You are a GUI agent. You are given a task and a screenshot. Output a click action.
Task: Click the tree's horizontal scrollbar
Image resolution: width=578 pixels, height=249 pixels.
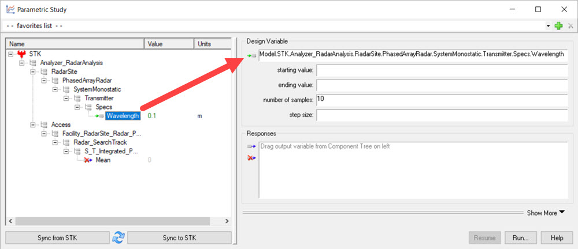pos(116,221)
